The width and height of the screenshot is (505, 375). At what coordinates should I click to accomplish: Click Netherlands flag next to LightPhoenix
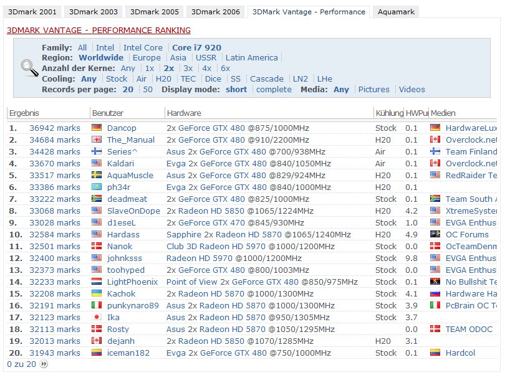point(97,282)
